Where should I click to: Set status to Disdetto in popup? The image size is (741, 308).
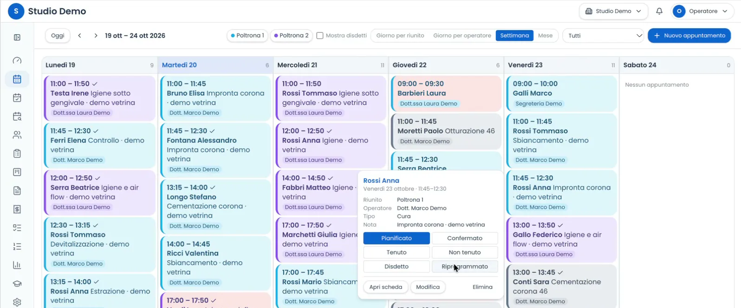(396, 267)
